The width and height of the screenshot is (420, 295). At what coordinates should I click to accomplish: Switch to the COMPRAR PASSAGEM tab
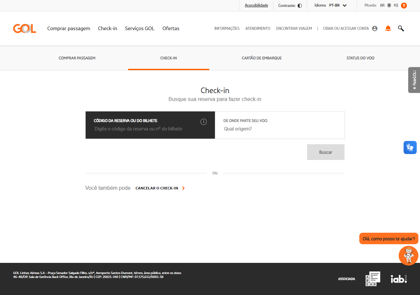(x=77, y=58)
